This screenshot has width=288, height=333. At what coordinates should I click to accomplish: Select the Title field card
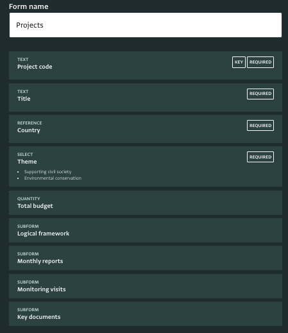(146, 98)
